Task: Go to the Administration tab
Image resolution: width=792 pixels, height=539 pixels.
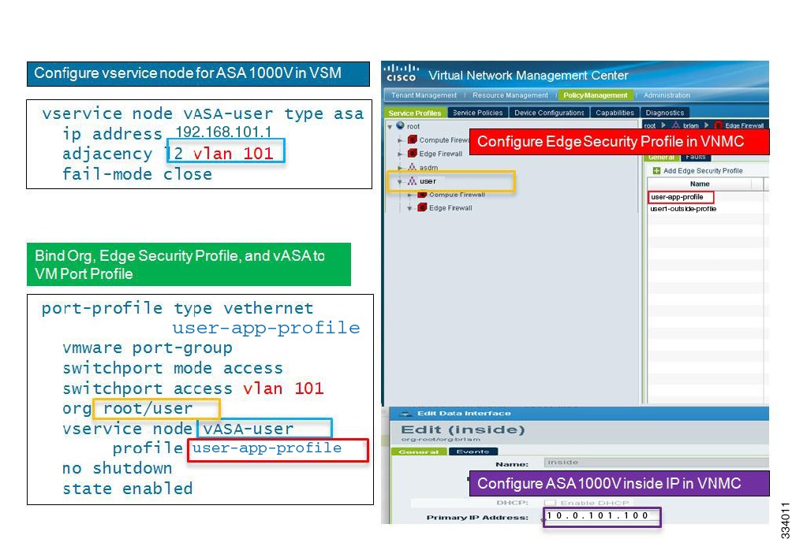Action: click(667, 95)
